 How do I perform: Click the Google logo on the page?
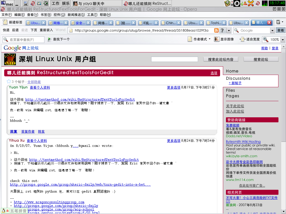pyautogui.click(x=12, y=48)
